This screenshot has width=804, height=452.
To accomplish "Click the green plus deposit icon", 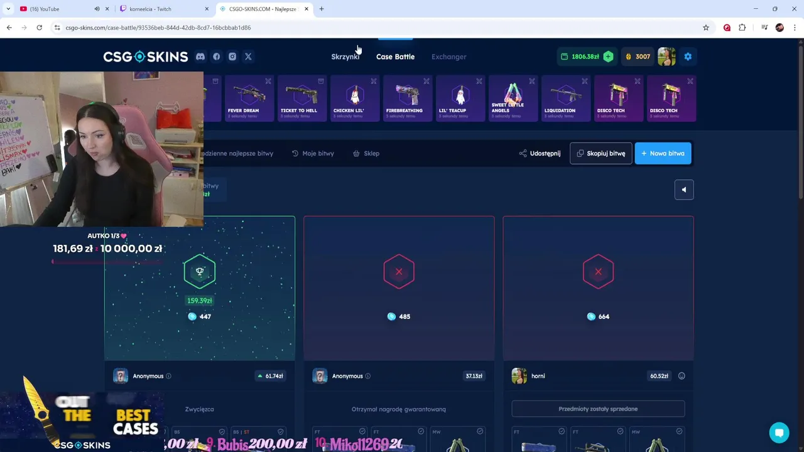I will [608, 56].
